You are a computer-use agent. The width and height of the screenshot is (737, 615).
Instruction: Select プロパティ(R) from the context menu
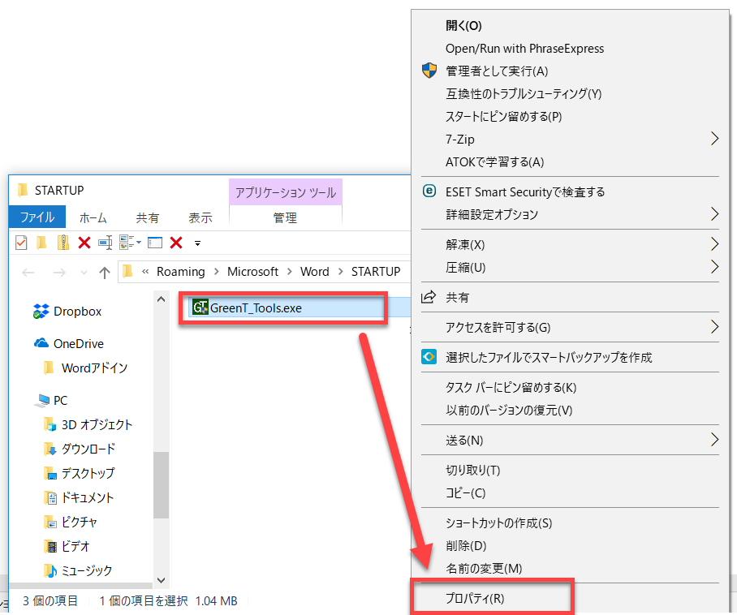(475, 599)
